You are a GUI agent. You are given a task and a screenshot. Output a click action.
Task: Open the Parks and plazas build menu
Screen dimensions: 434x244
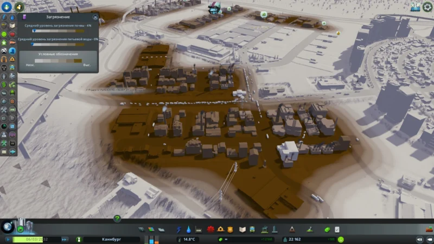[x=264, y=229]
